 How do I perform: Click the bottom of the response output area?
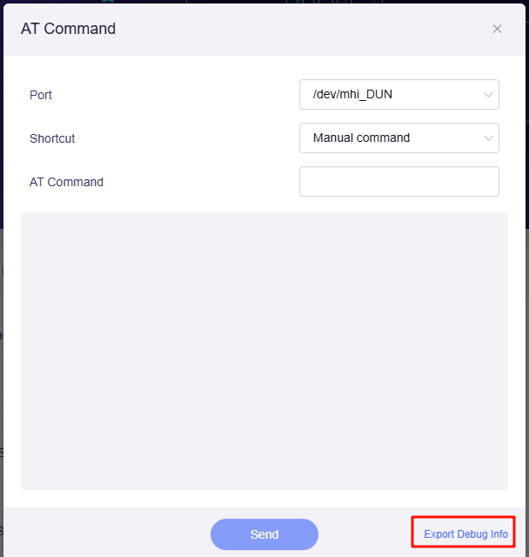coord(264,477)
